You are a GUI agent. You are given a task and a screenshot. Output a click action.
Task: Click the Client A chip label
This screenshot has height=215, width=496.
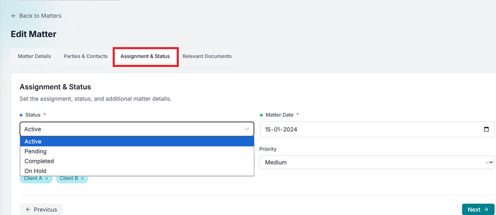pyautogui.click(x=33, y=179)
